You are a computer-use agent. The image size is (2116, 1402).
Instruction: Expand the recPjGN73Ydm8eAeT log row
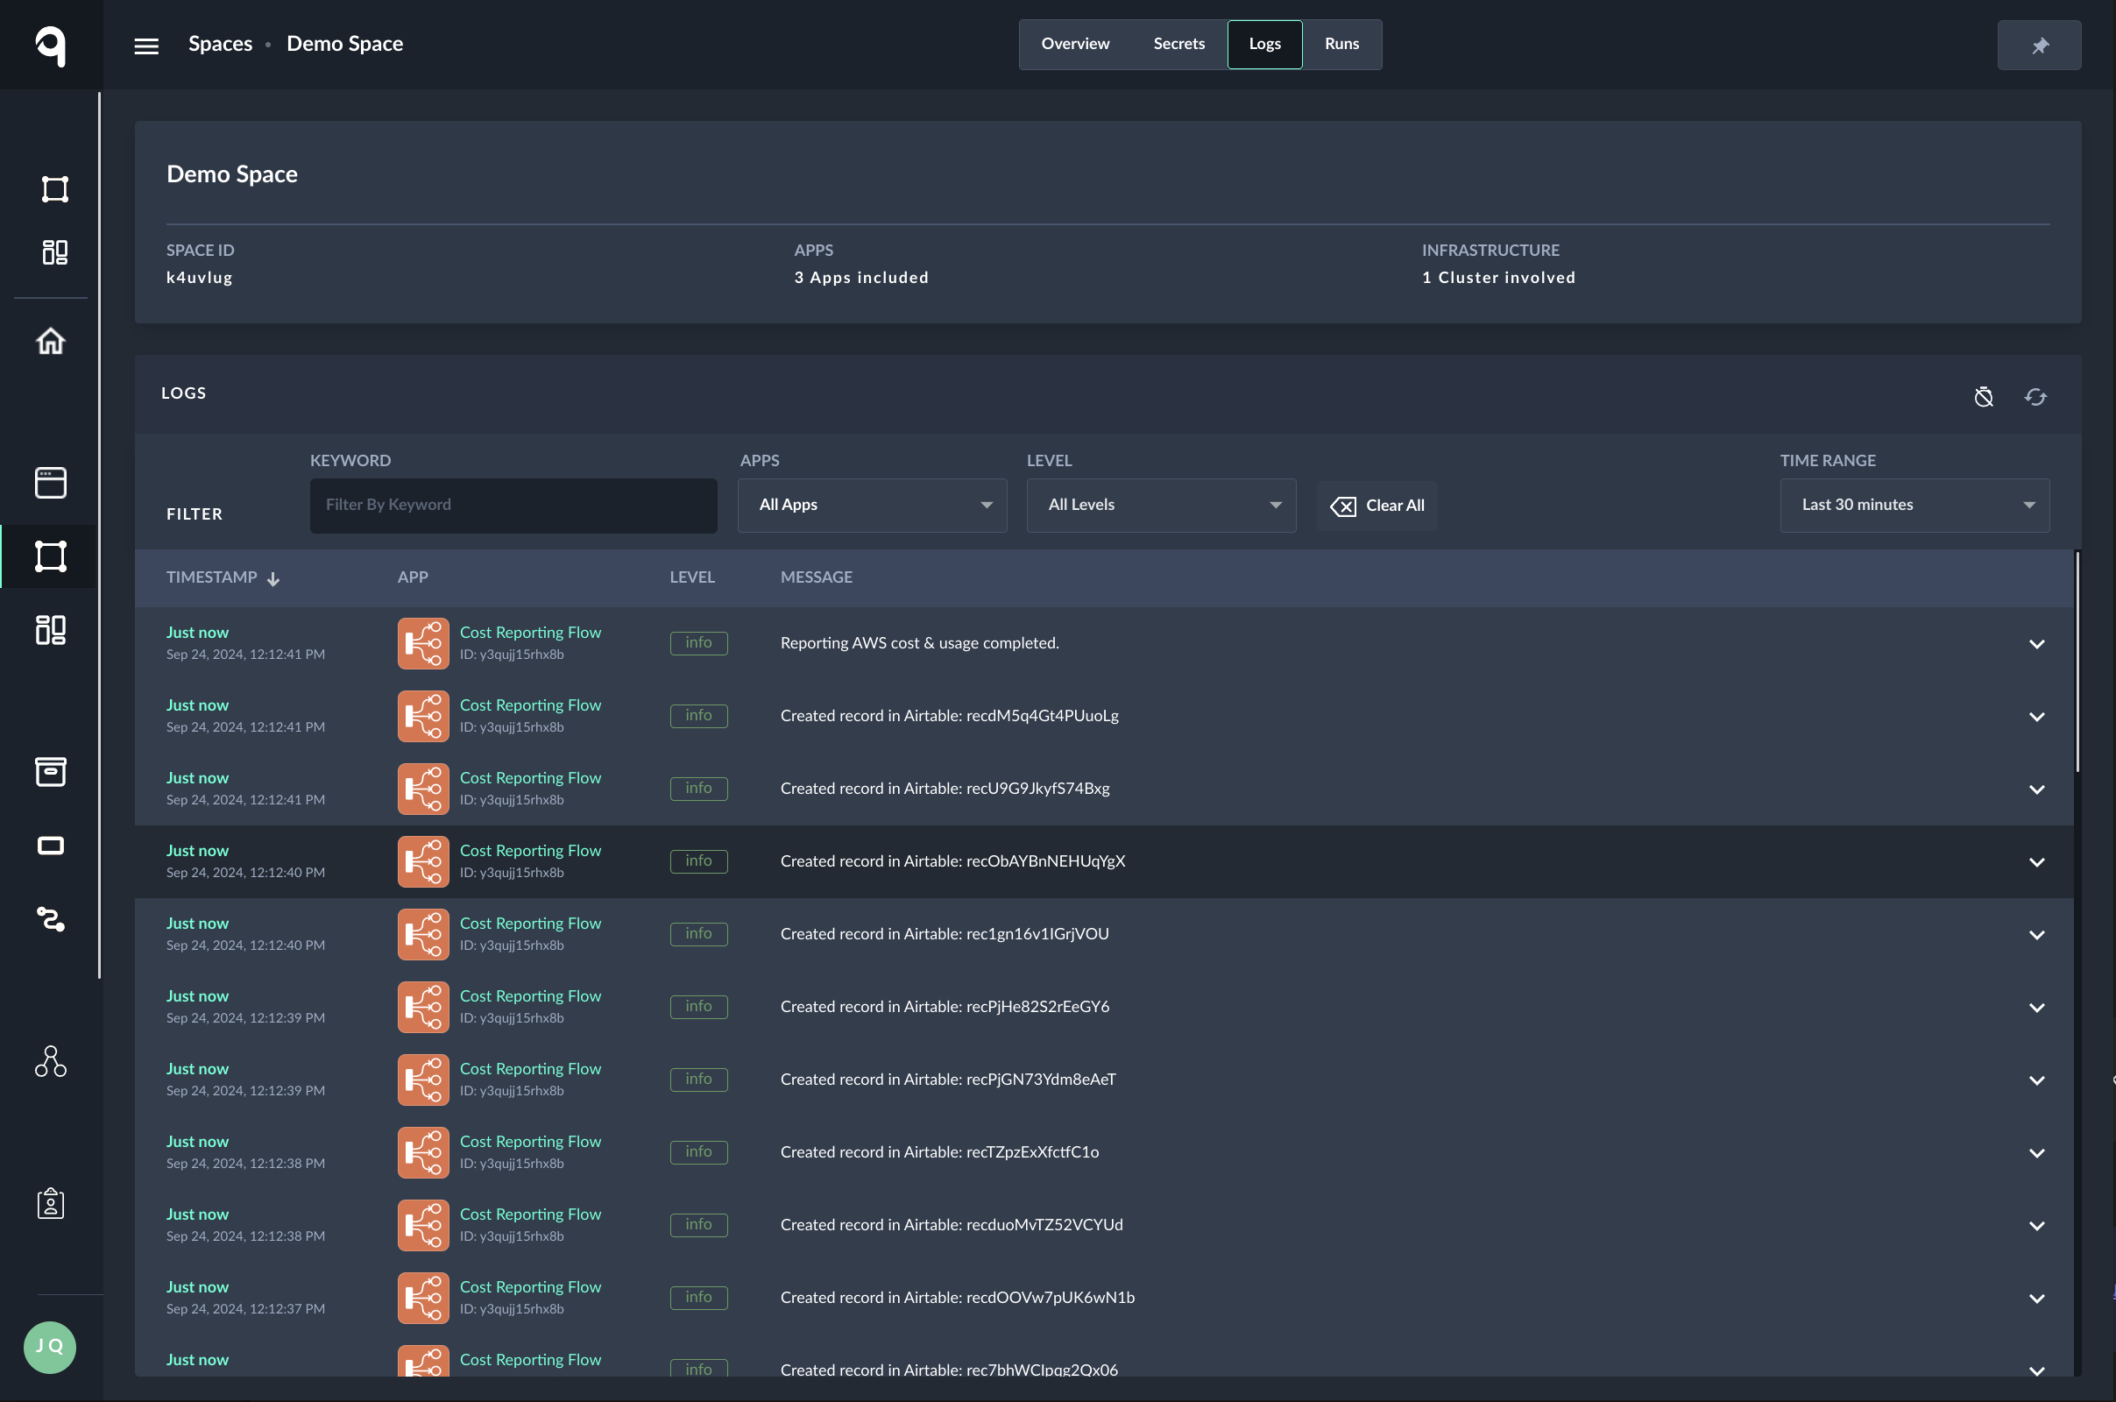click(2036, 1080)
